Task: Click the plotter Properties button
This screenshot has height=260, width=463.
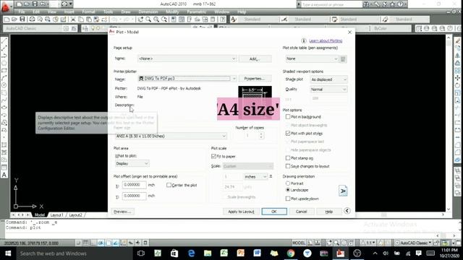Action: pyautogui.click(x=255, y=79)
